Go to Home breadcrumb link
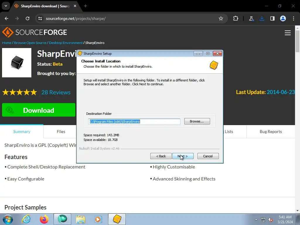The width and height of the screenshot is (300, 225). (x=7, y=43)
